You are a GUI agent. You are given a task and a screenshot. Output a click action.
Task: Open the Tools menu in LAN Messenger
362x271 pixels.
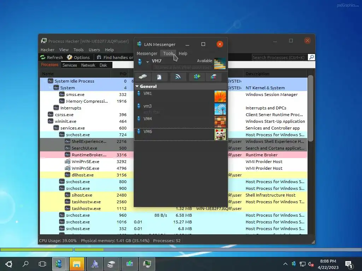[x=168, y=54]
